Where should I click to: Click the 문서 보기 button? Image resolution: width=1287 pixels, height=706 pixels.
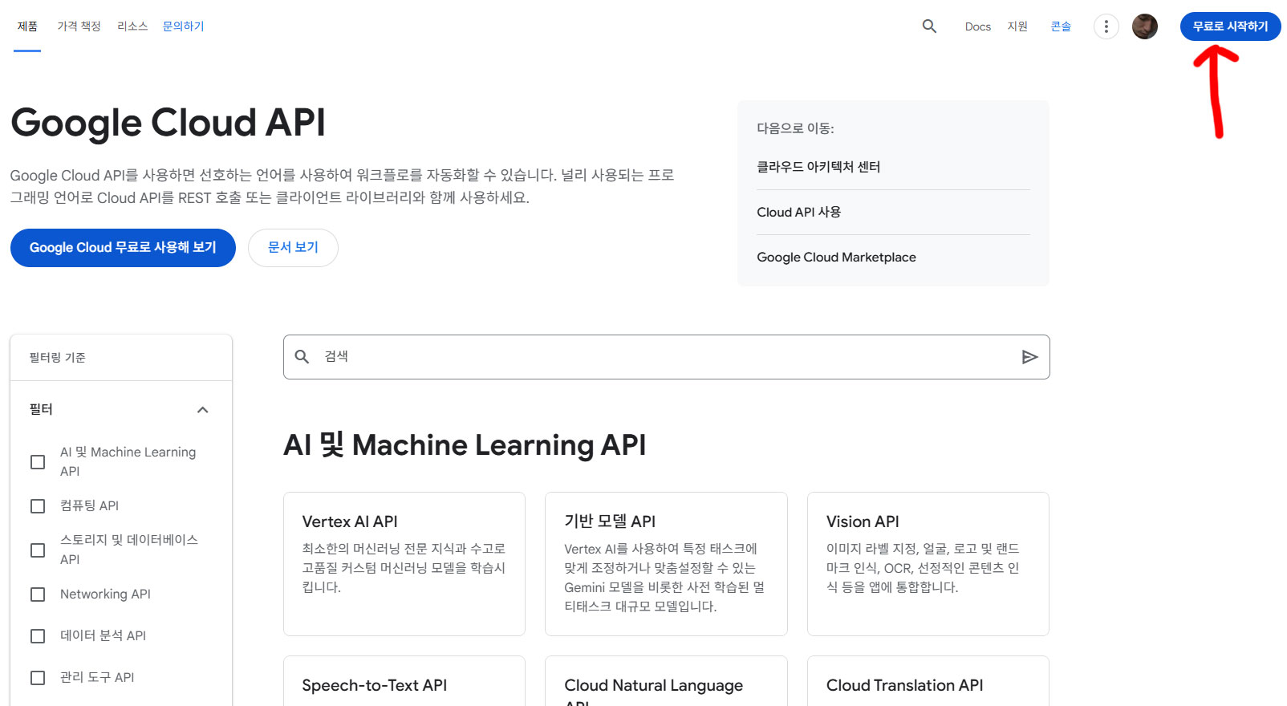point(293,248)
